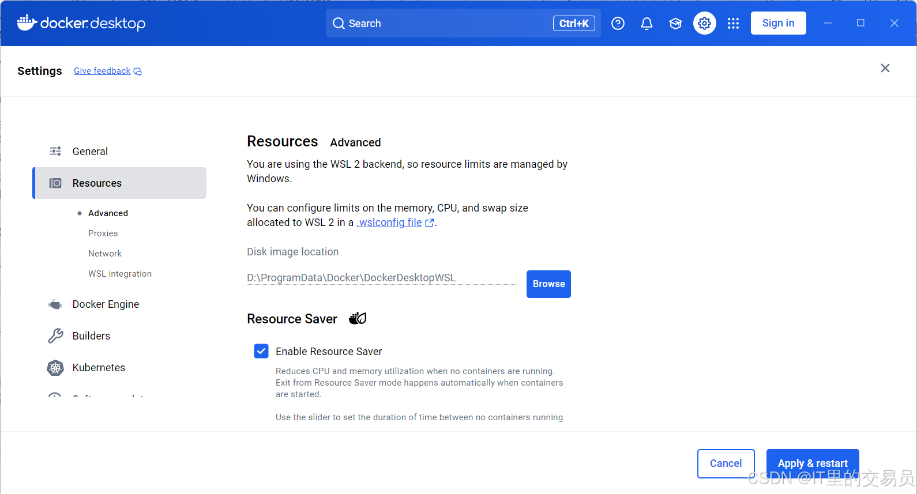Select the Advanced sub-item under Resources
This screenshot has width=917, height=494.
(108, 213)
